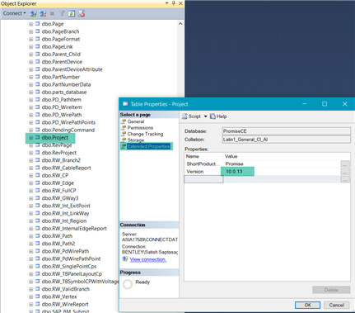
Task: Click the Name column header in Properties grid
Action: coord(203,156)
